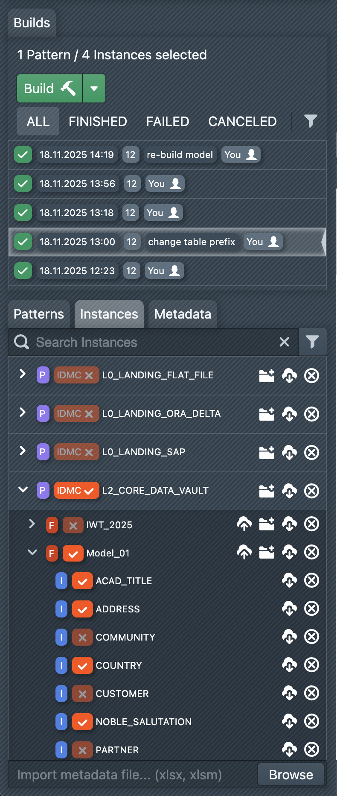Click add-folder icon for Model_01
337x796 pixels.
point(267,553)
